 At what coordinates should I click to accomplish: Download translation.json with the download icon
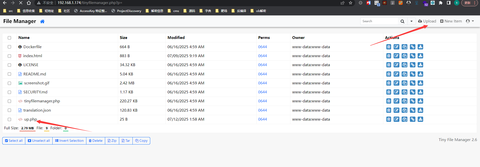[x=421, y=110]
